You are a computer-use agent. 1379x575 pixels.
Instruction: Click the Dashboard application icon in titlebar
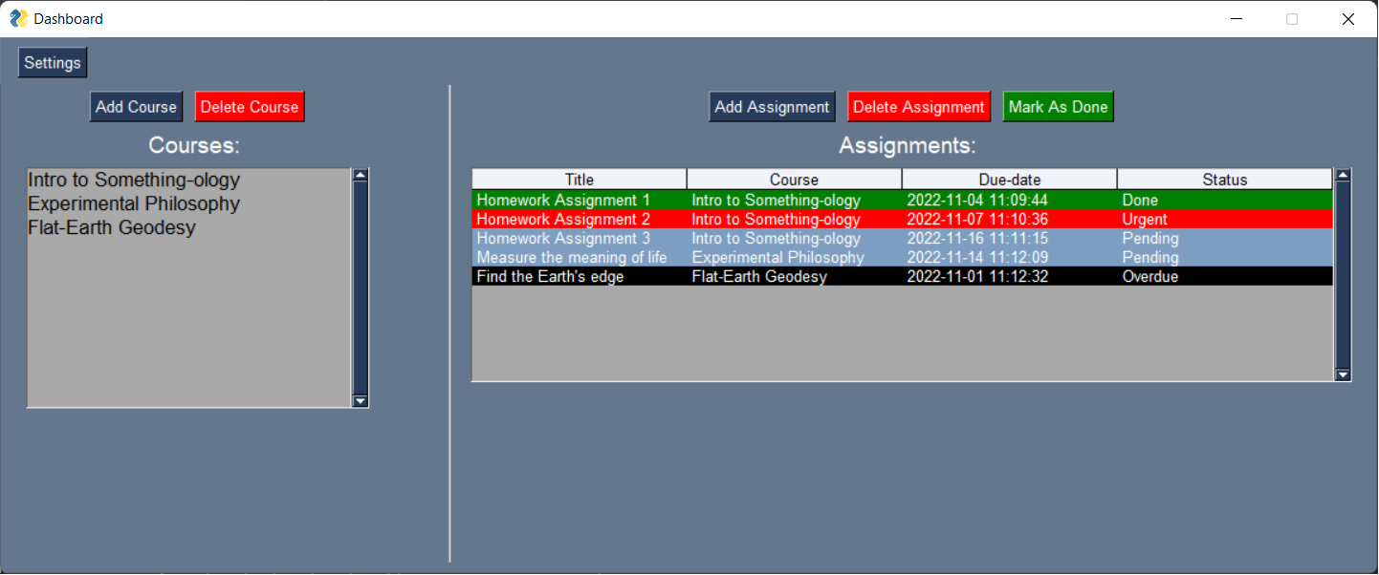pos(16,18)
